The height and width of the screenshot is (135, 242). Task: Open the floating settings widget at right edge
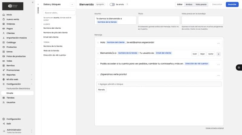tap(239, 68)
